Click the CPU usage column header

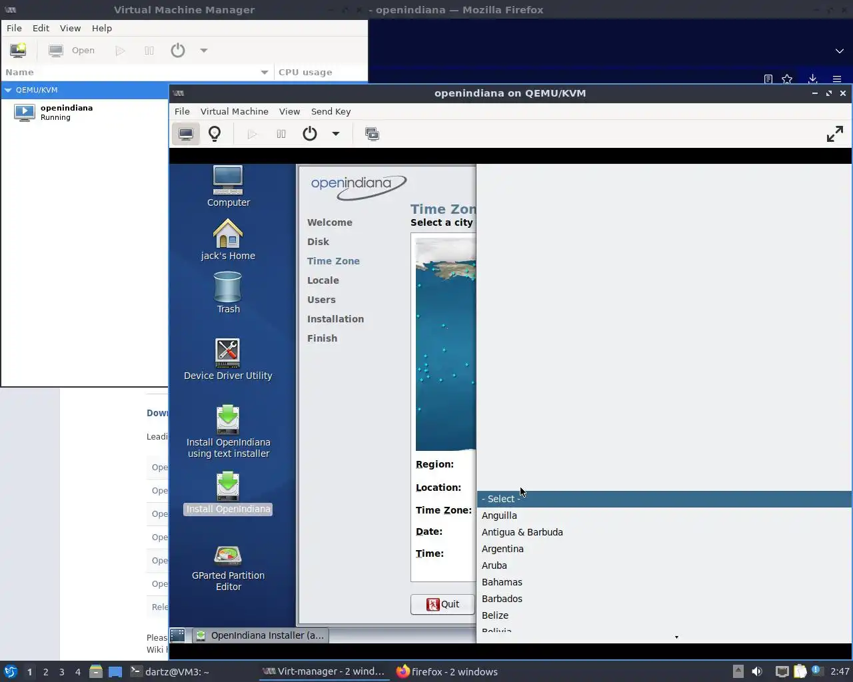click(321, 72)
